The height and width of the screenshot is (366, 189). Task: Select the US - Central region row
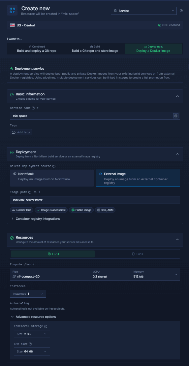coord(95,25)
